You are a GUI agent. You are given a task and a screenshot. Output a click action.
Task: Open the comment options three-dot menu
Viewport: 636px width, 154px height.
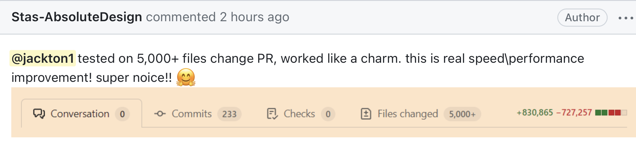point(626,18)
